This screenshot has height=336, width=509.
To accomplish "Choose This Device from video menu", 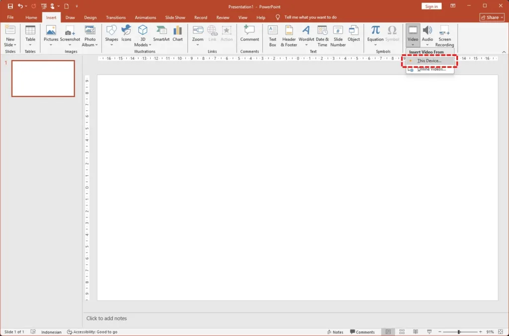I will (x=429, y=61).
